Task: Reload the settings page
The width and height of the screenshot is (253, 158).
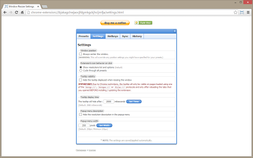Action: 17,12
